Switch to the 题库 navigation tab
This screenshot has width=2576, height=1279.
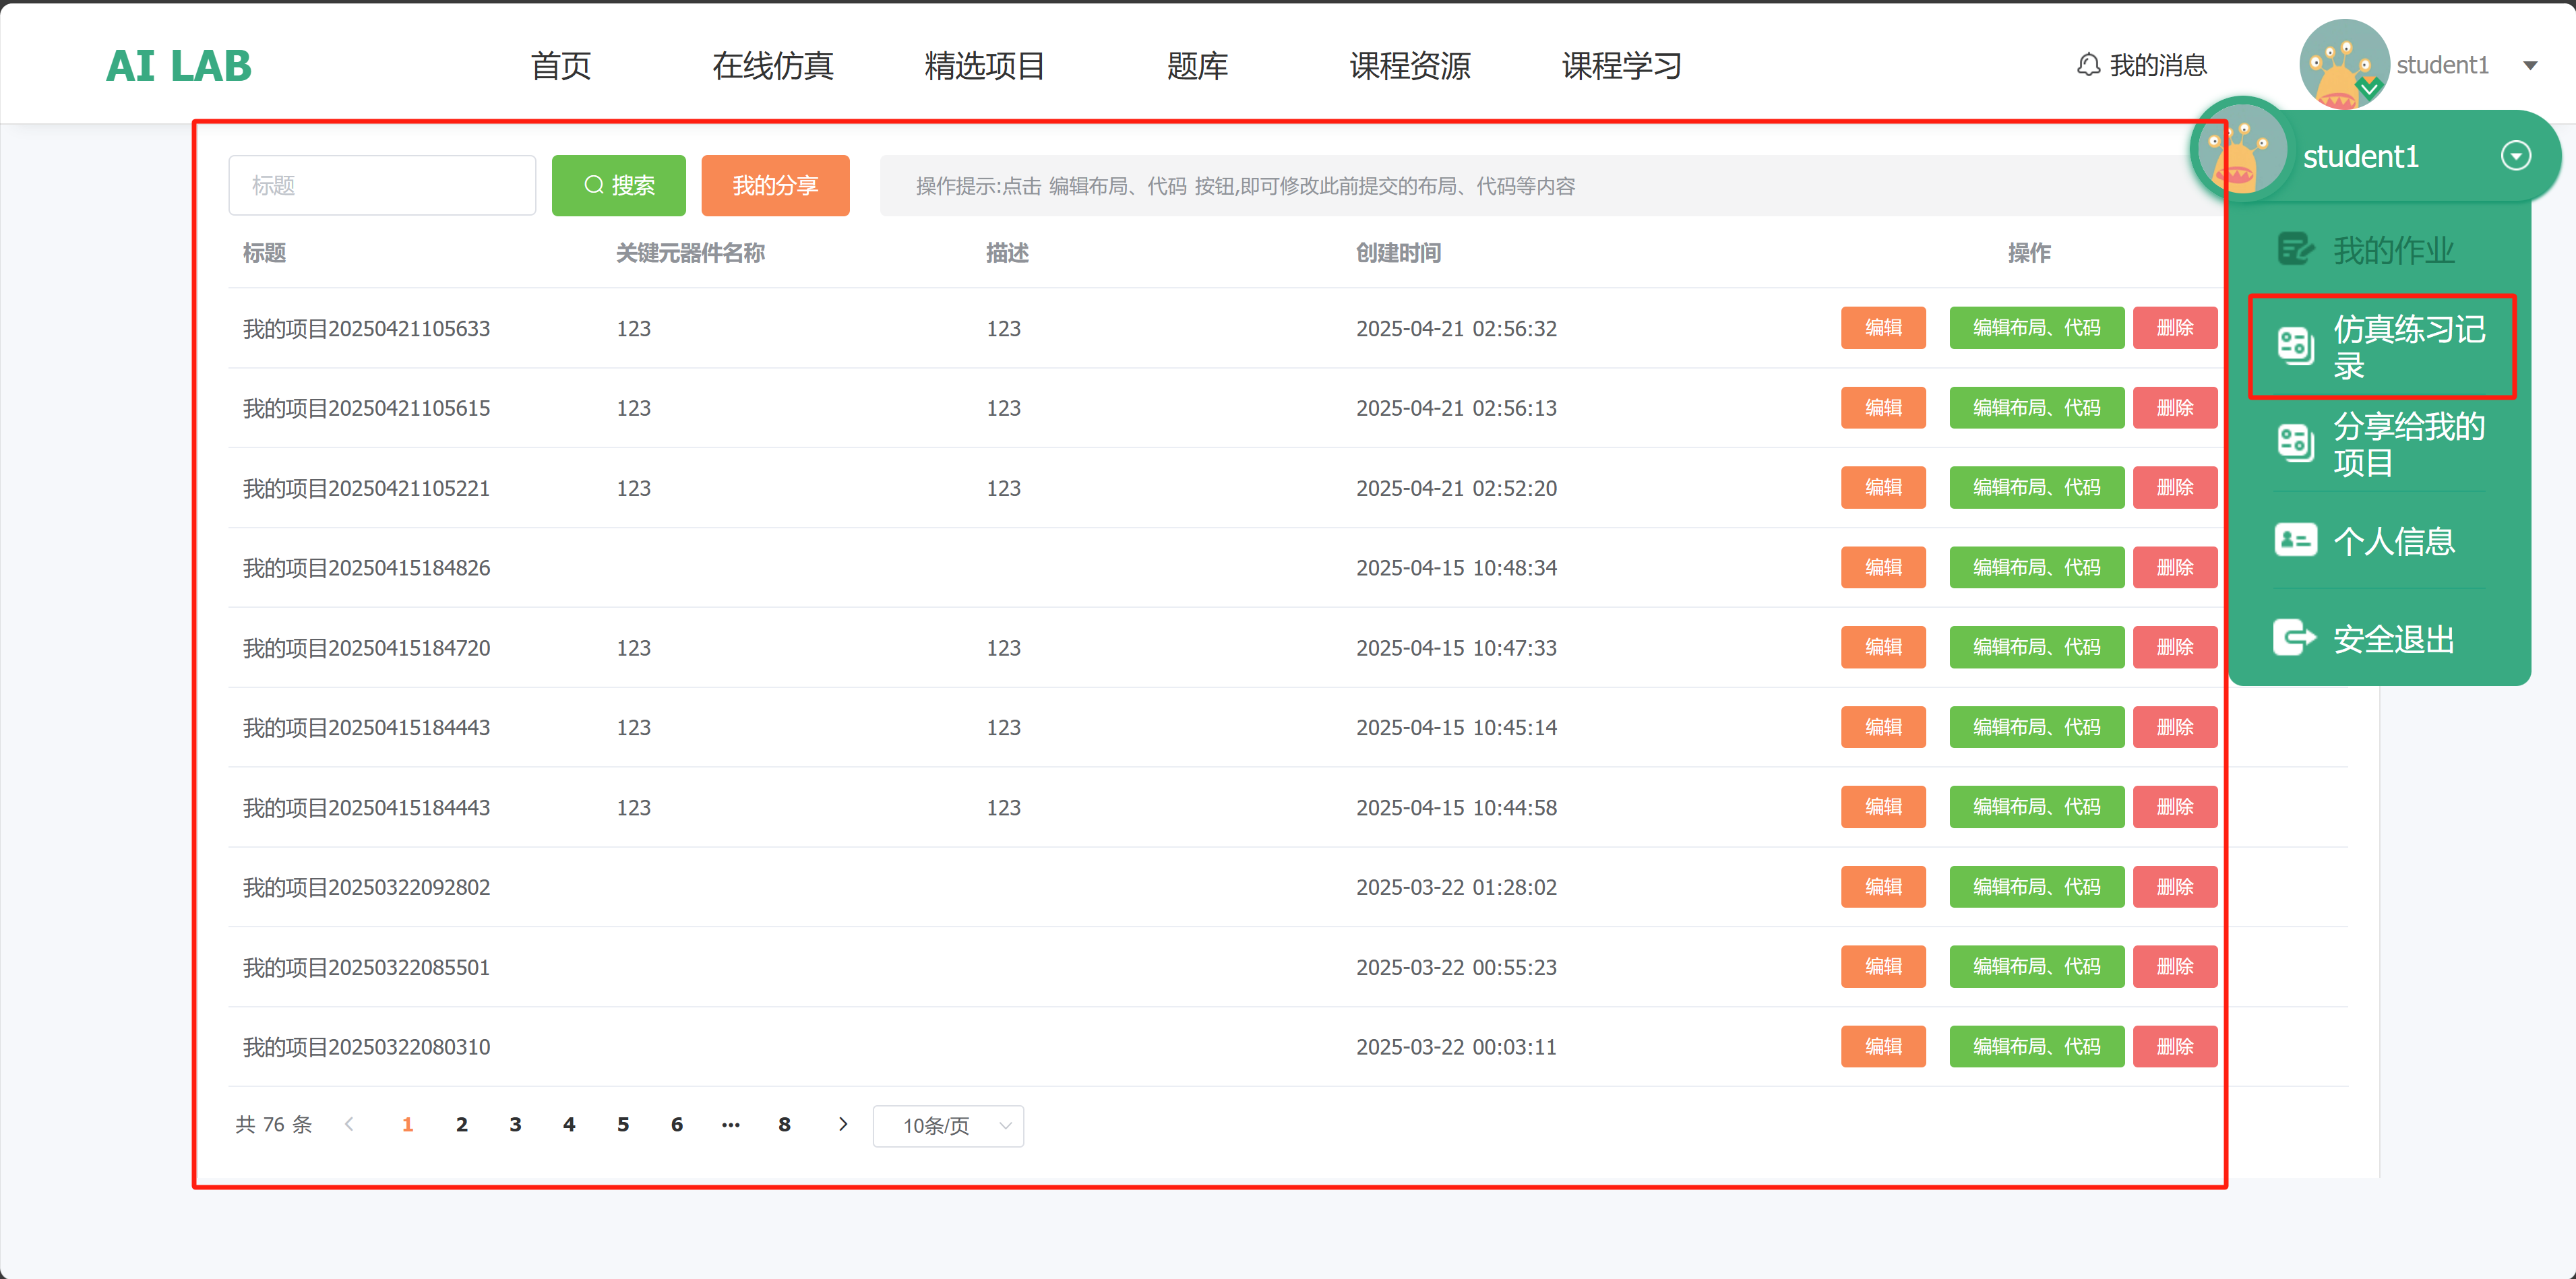click(x=1196, y=66)
